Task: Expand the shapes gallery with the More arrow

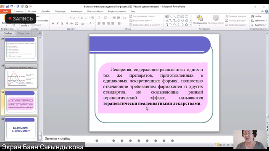Action: (x=190, y=25)
